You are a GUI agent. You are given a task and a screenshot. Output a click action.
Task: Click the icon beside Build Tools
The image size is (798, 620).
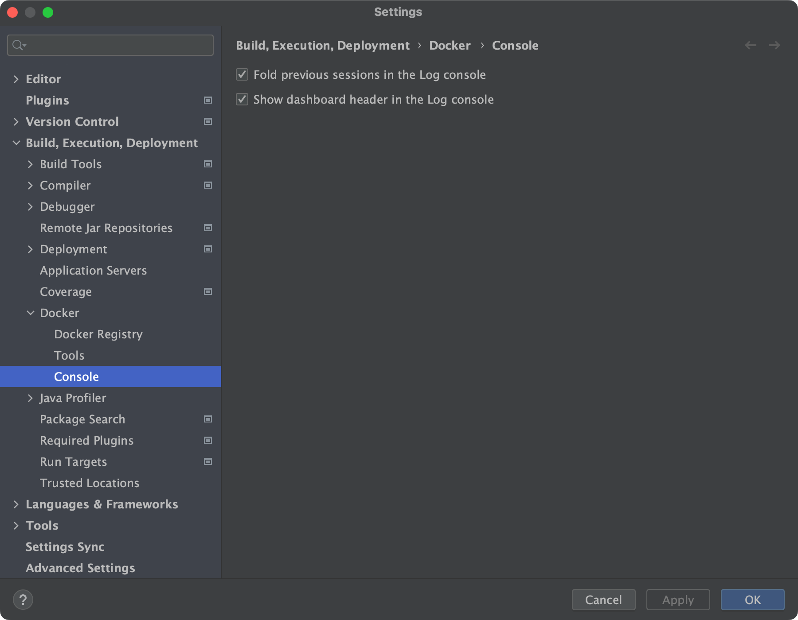click(207, 164)
